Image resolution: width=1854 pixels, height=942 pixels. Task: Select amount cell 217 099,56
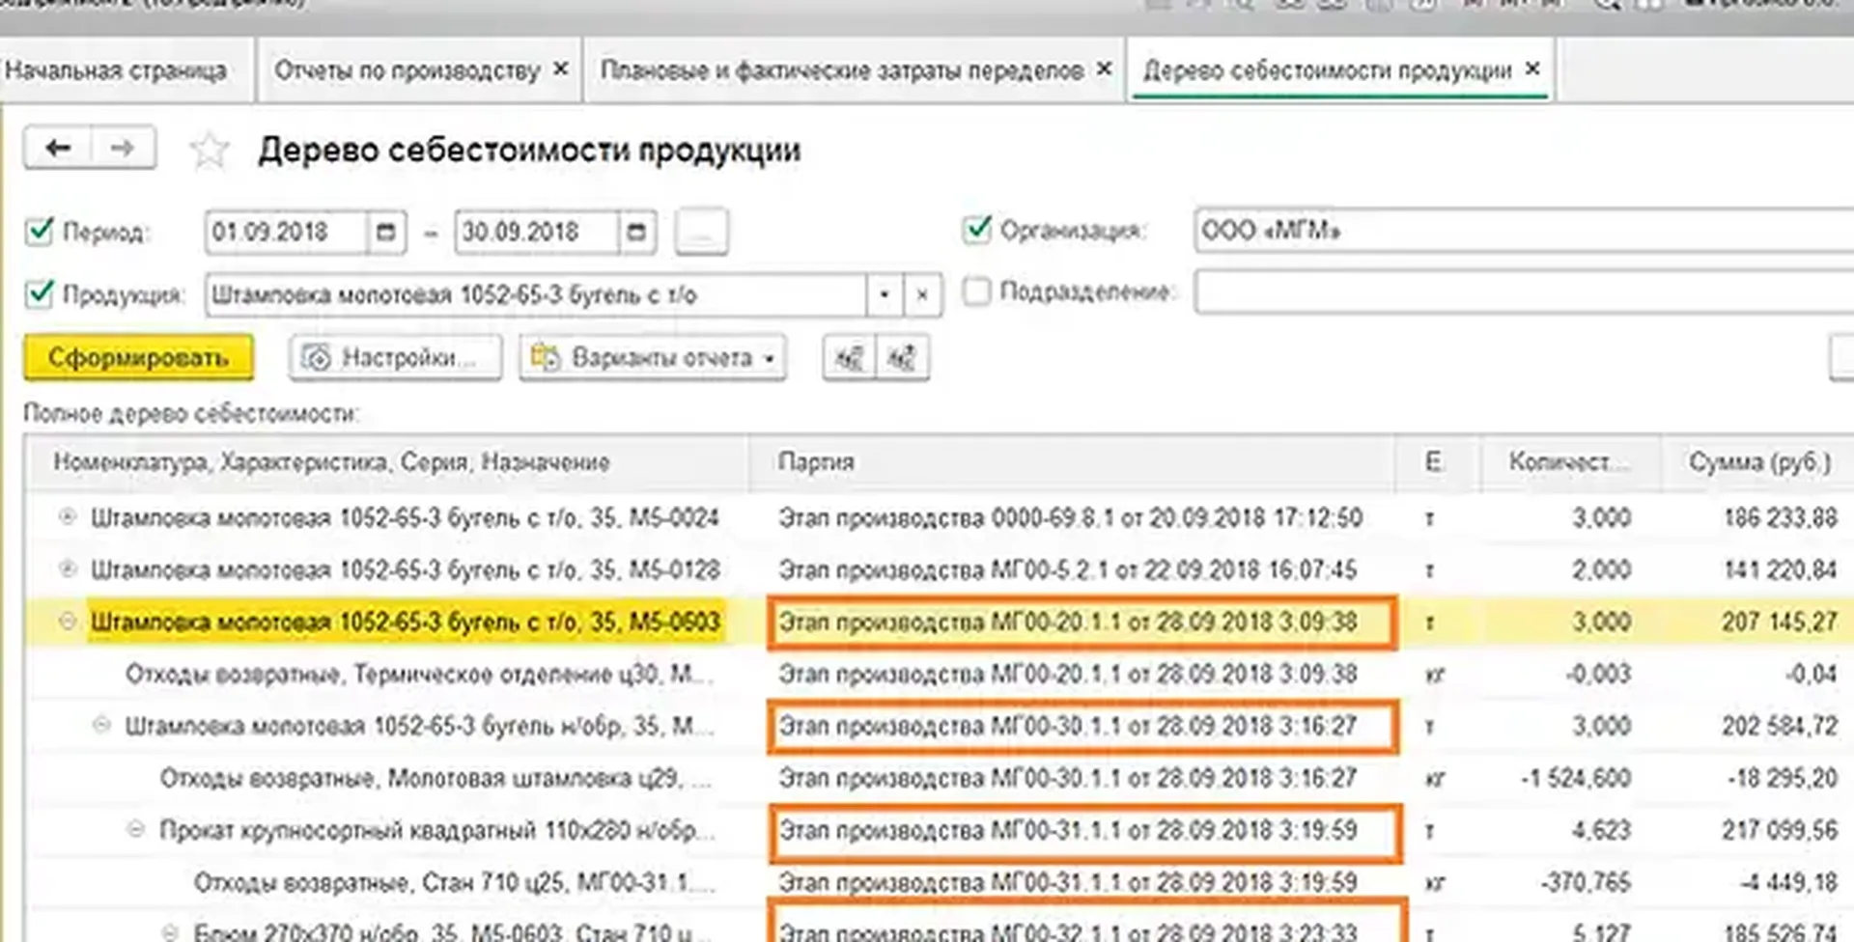tap(1779, 831)
